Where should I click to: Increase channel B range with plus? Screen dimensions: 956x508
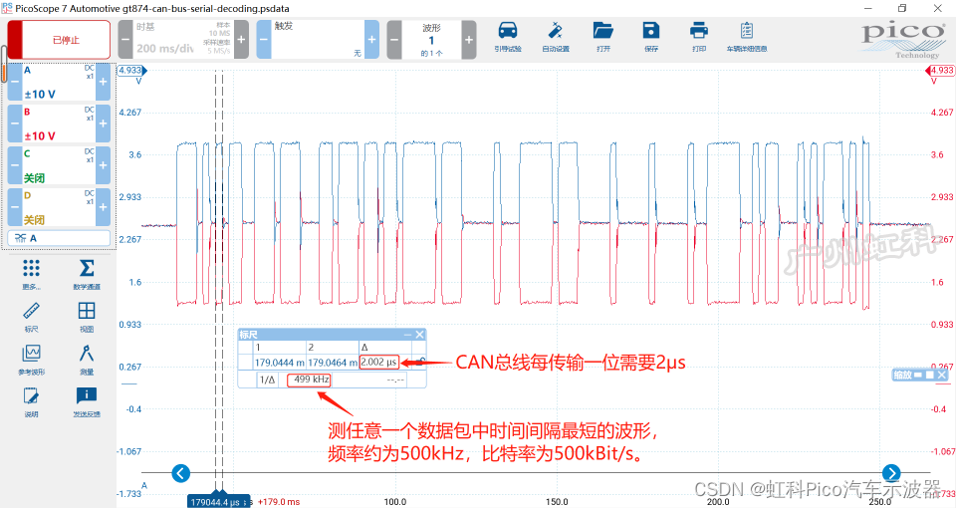103,124
